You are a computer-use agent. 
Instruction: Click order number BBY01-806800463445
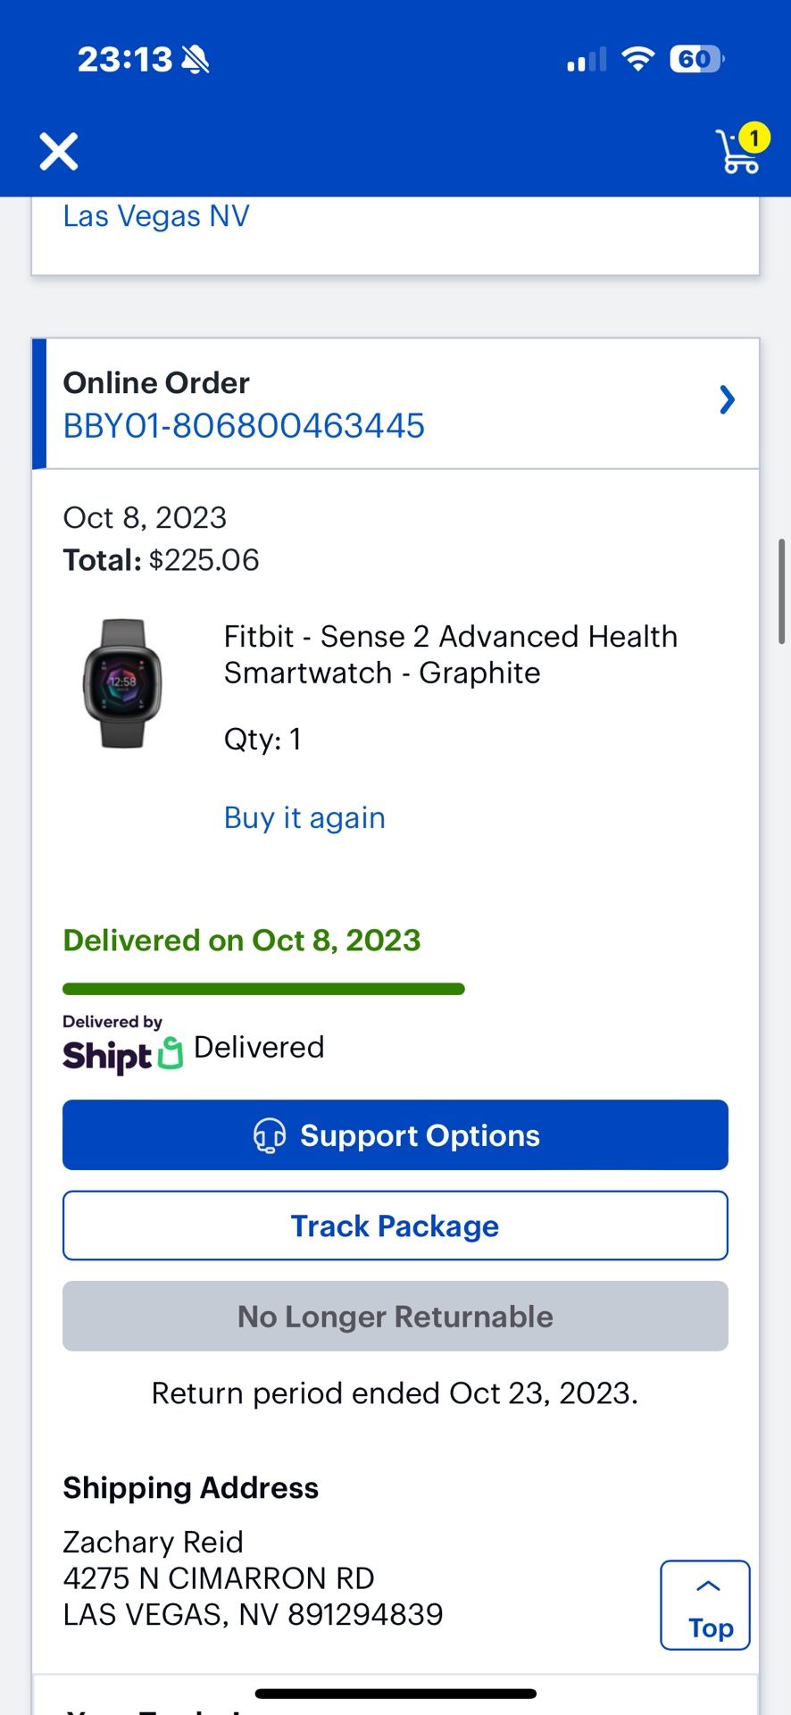[244, 426]
